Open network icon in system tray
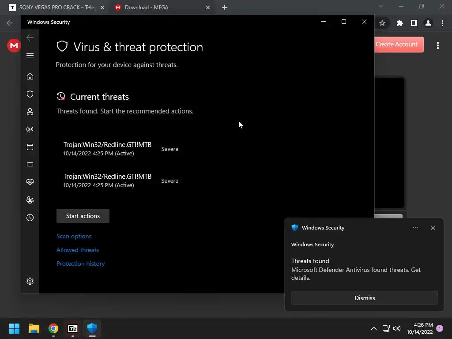This screenshot has height=339, width=452. click(x=386, y=328)
